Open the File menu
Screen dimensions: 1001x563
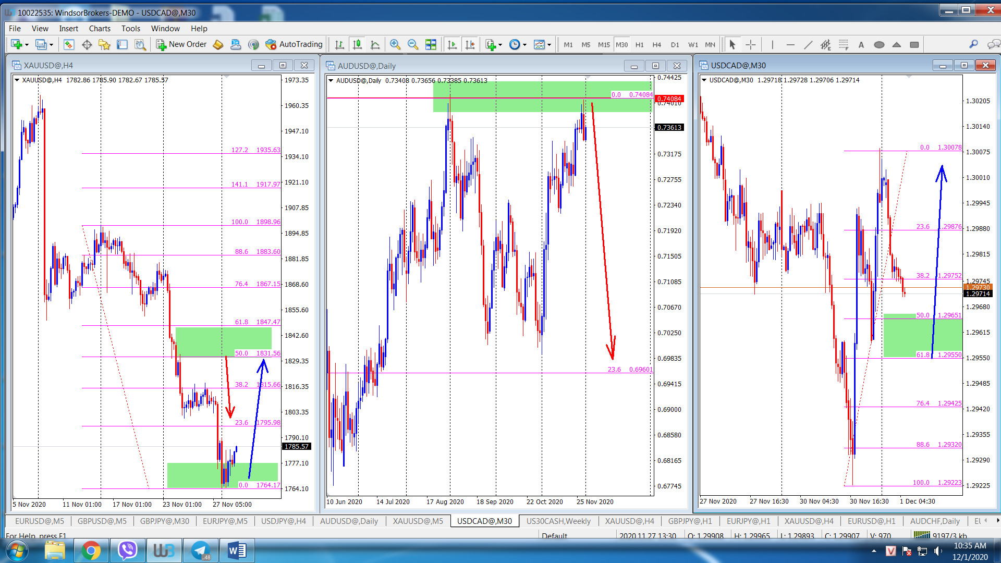click(x=15, y=29)
